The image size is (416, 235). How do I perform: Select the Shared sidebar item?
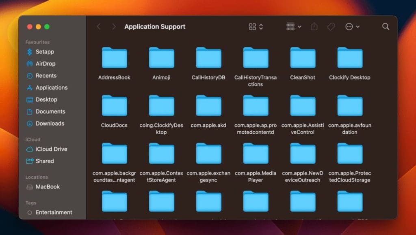coord(40,161)
